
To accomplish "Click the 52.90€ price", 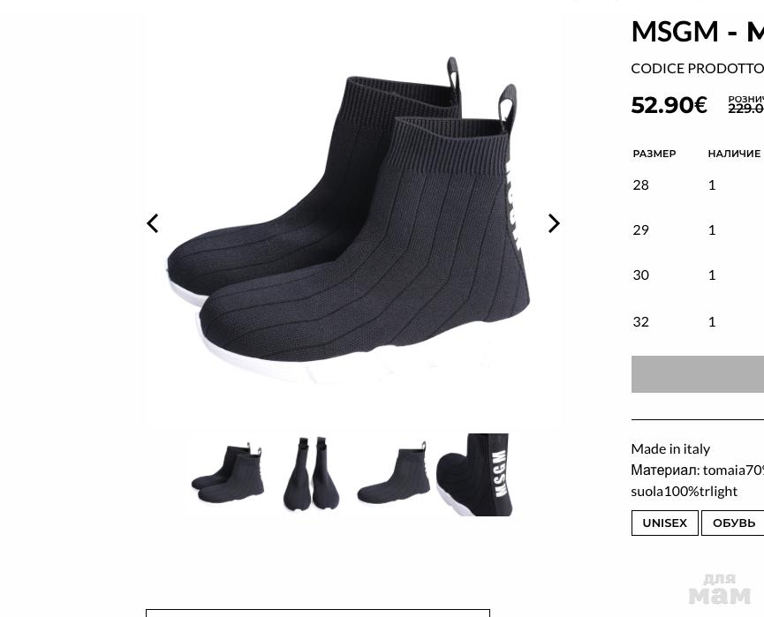I will point(669,105).
